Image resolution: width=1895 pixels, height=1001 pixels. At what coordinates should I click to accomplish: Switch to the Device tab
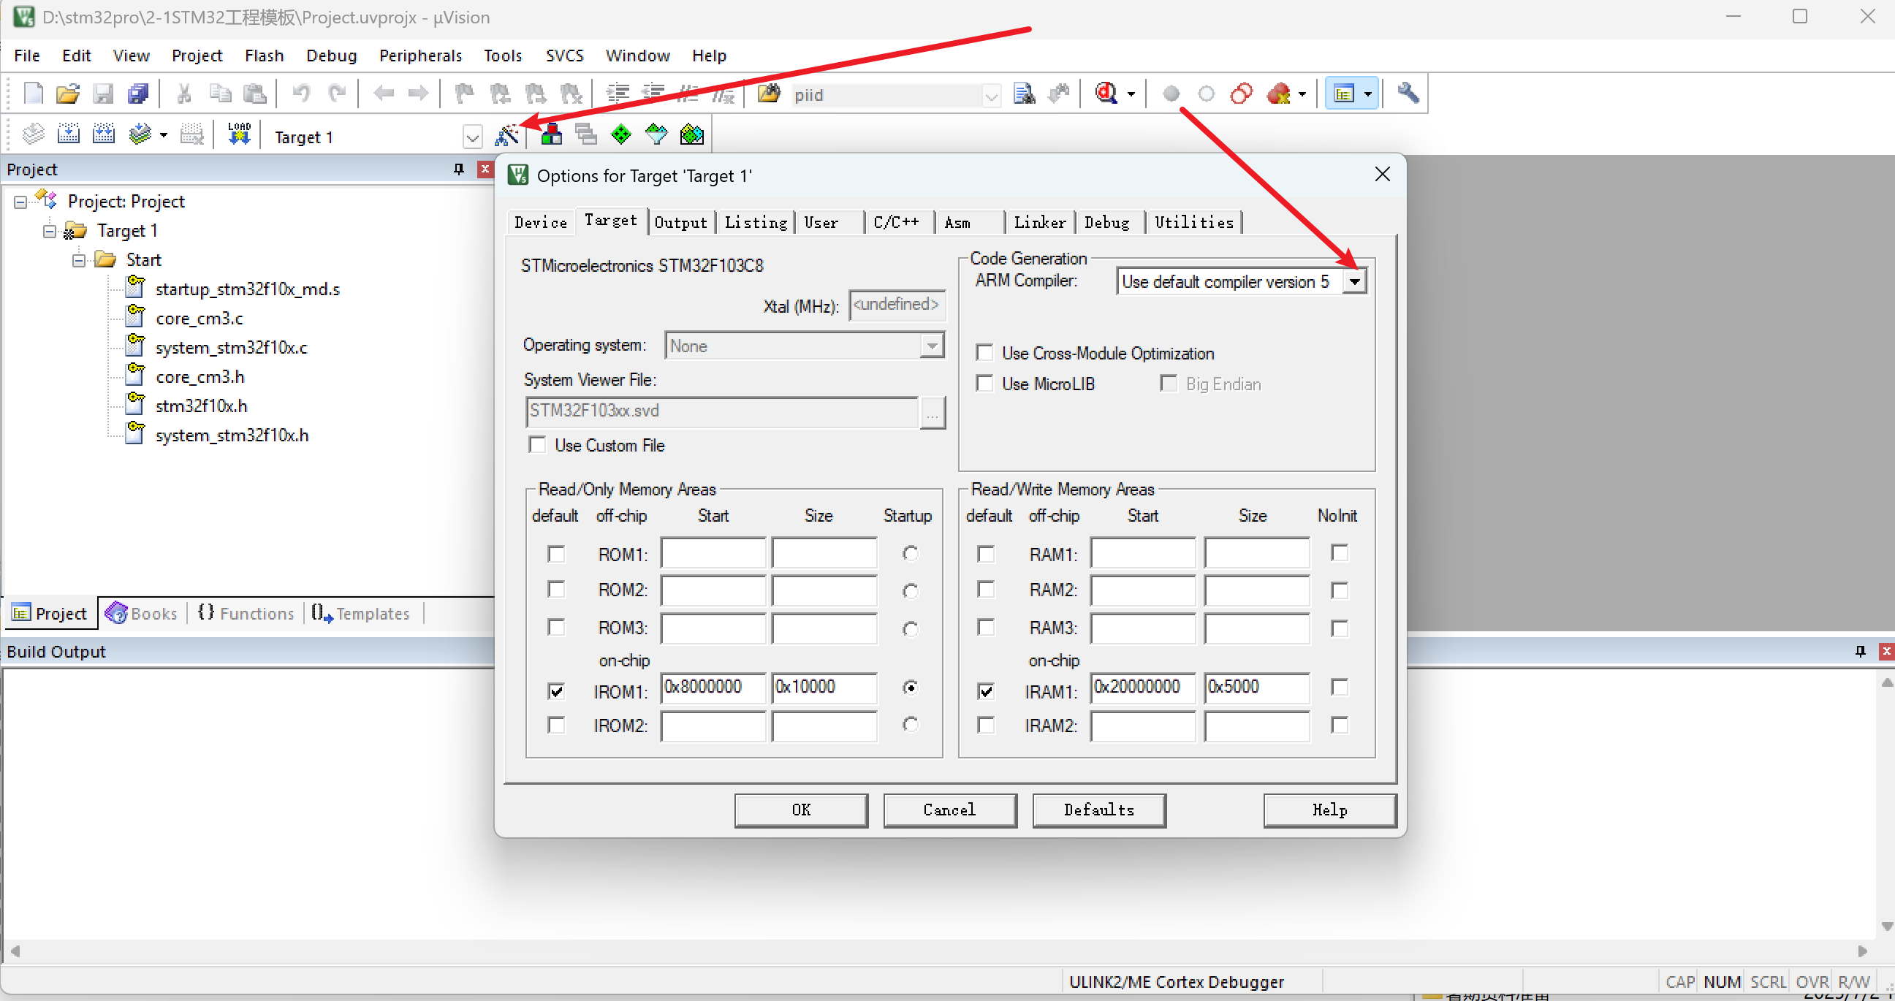pos(541,222)
